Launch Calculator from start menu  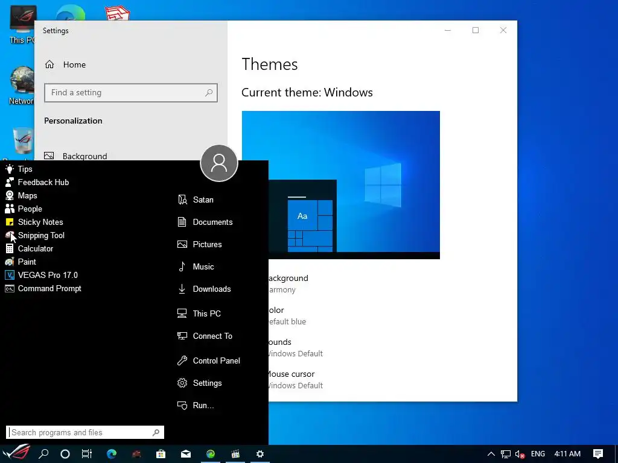[x=29, y=249]
